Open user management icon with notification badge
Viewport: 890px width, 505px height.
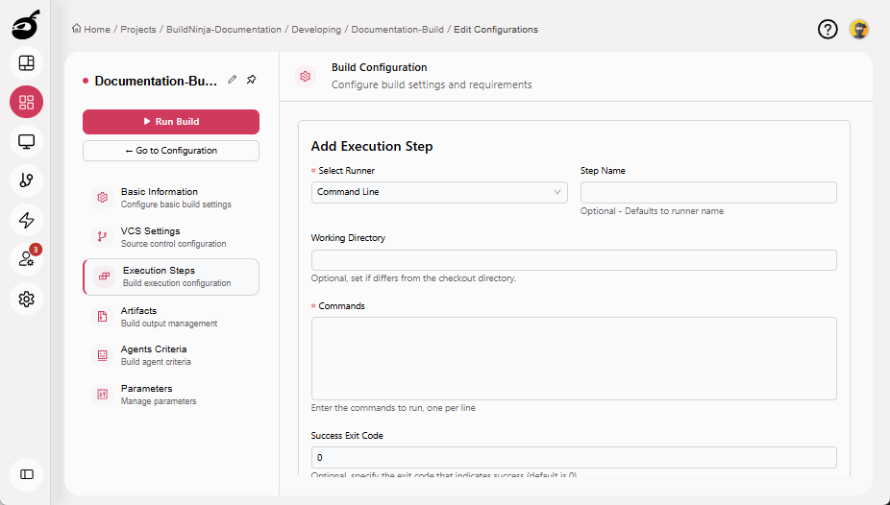click(x=27, y=259)
